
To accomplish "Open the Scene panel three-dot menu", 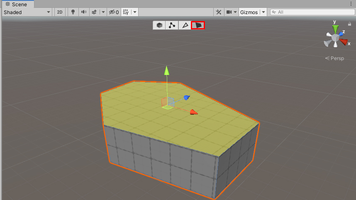I will [351, 4].
